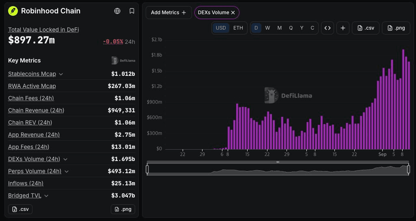Screen dimensions: 416x221
Task: Select daily D interval
Action: pyautogui.click(x=256, y=28)
